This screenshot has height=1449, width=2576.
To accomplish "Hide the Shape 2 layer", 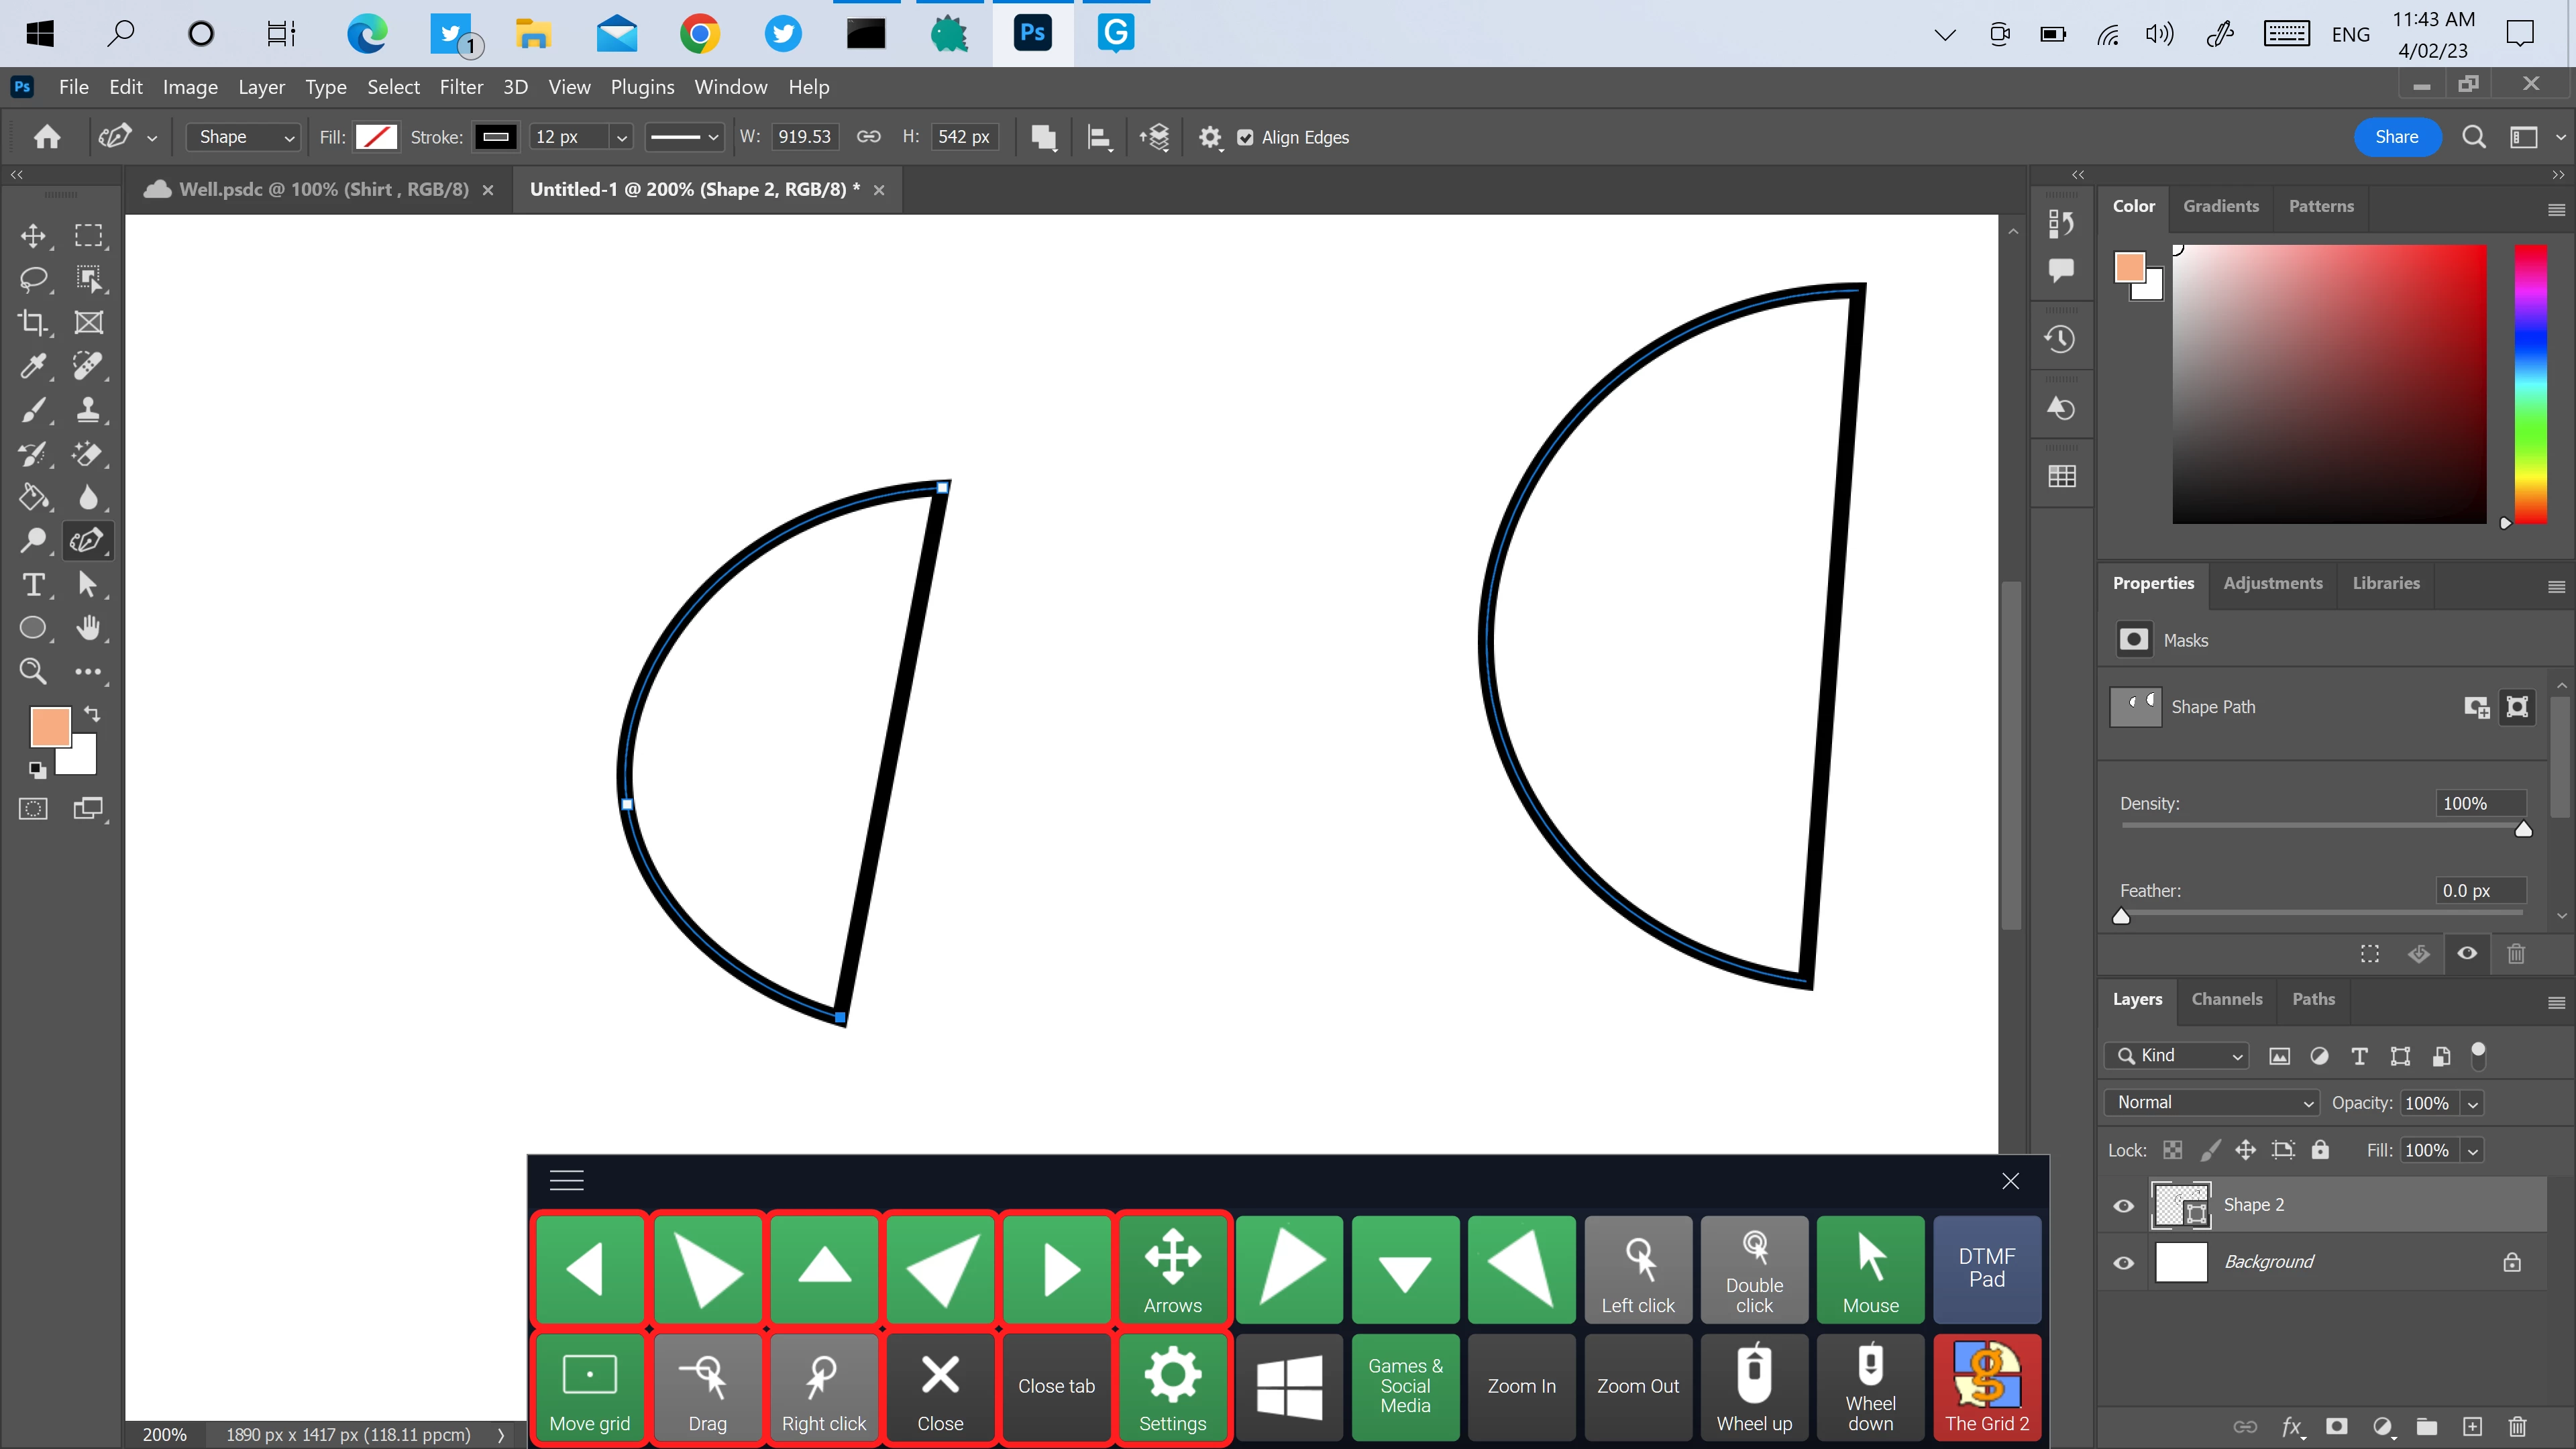I will [2124, 1206].
